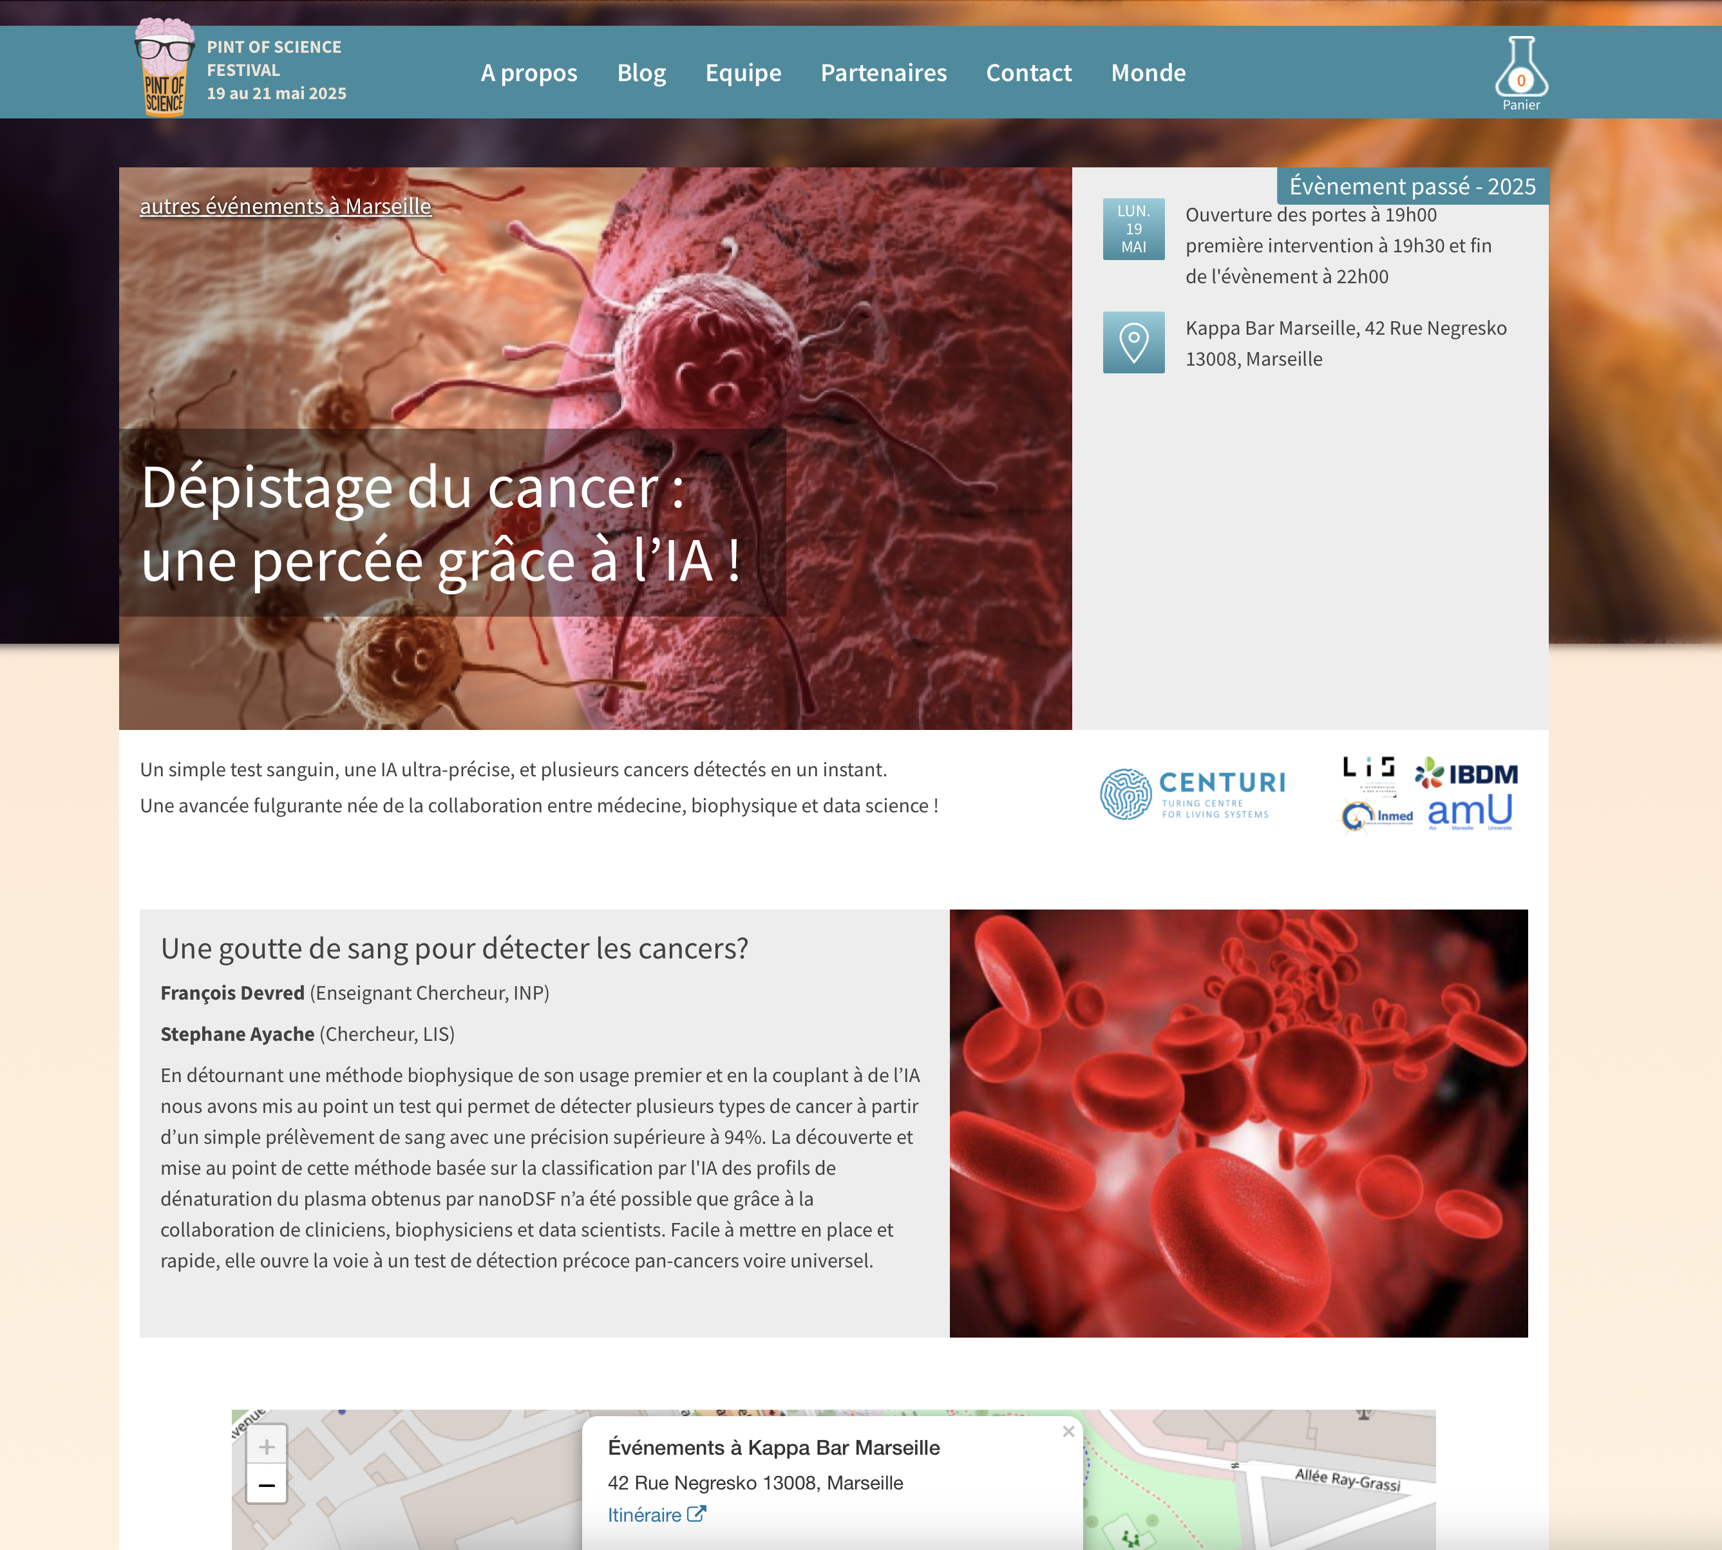Click the map pin location icon
This screenshot has width=1722, height=1550.
click(x=1133, y=342)
